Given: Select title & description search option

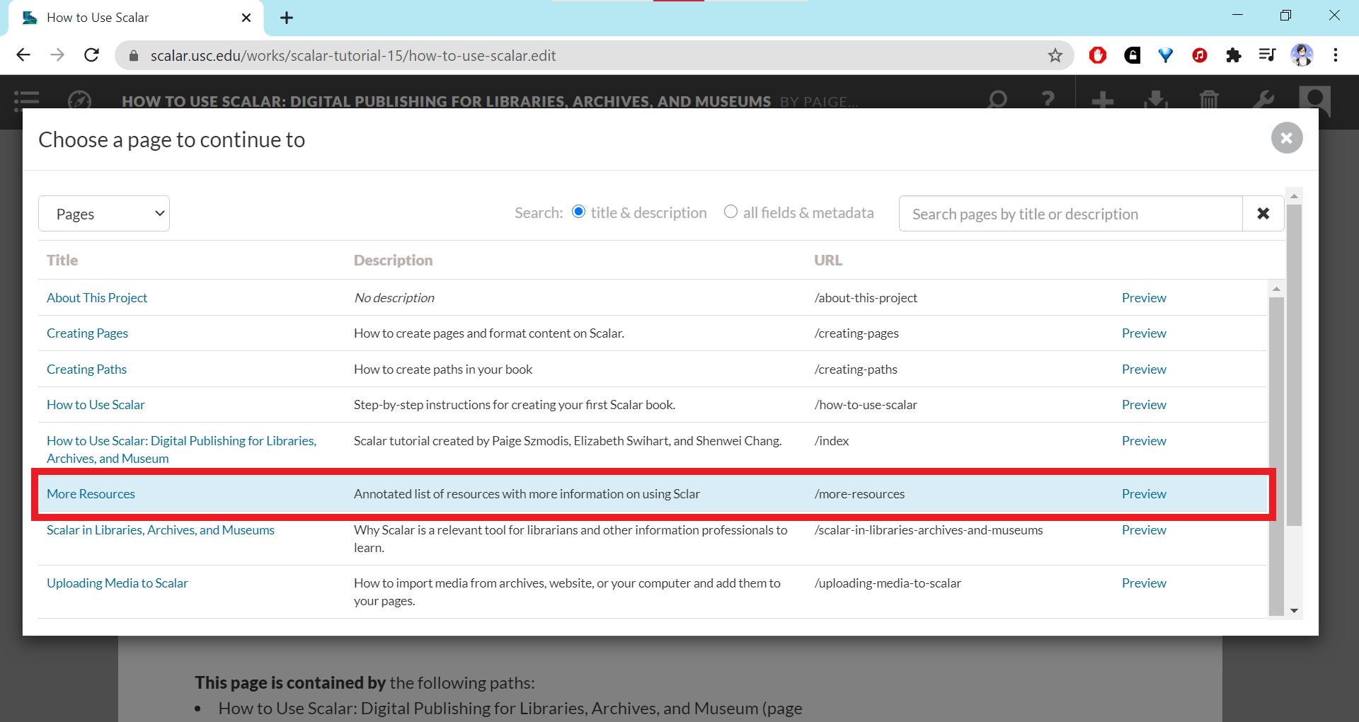Looking at the screenshot, I should pos(579,212).
